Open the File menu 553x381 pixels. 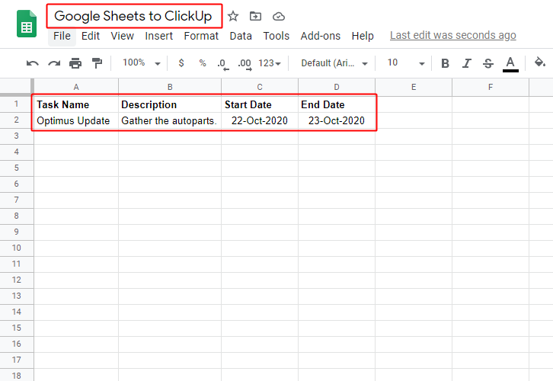coord(62,36)
